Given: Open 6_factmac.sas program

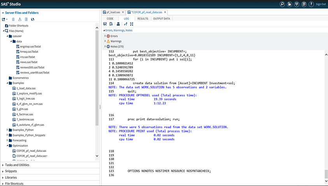Looking at the screenshot, I should click(x=25, y=115).
